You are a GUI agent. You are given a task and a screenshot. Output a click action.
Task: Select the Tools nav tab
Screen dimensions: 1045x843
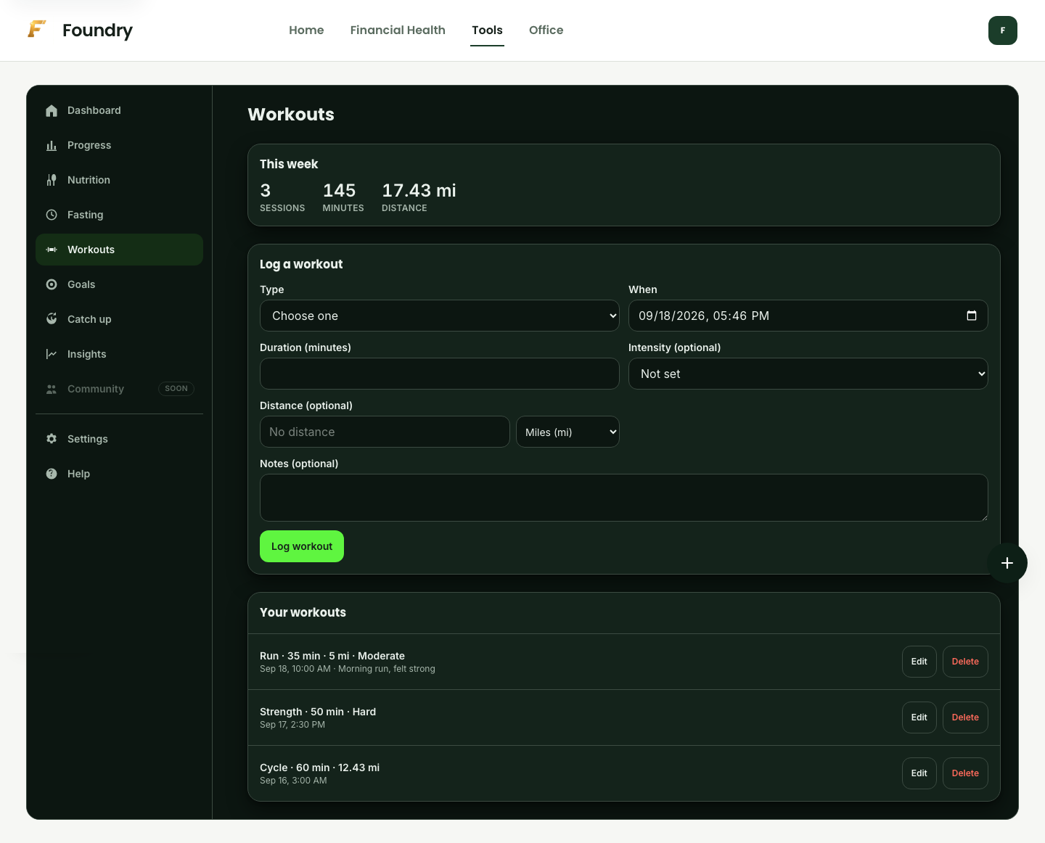pyautogui.click(x=487, y=30)
